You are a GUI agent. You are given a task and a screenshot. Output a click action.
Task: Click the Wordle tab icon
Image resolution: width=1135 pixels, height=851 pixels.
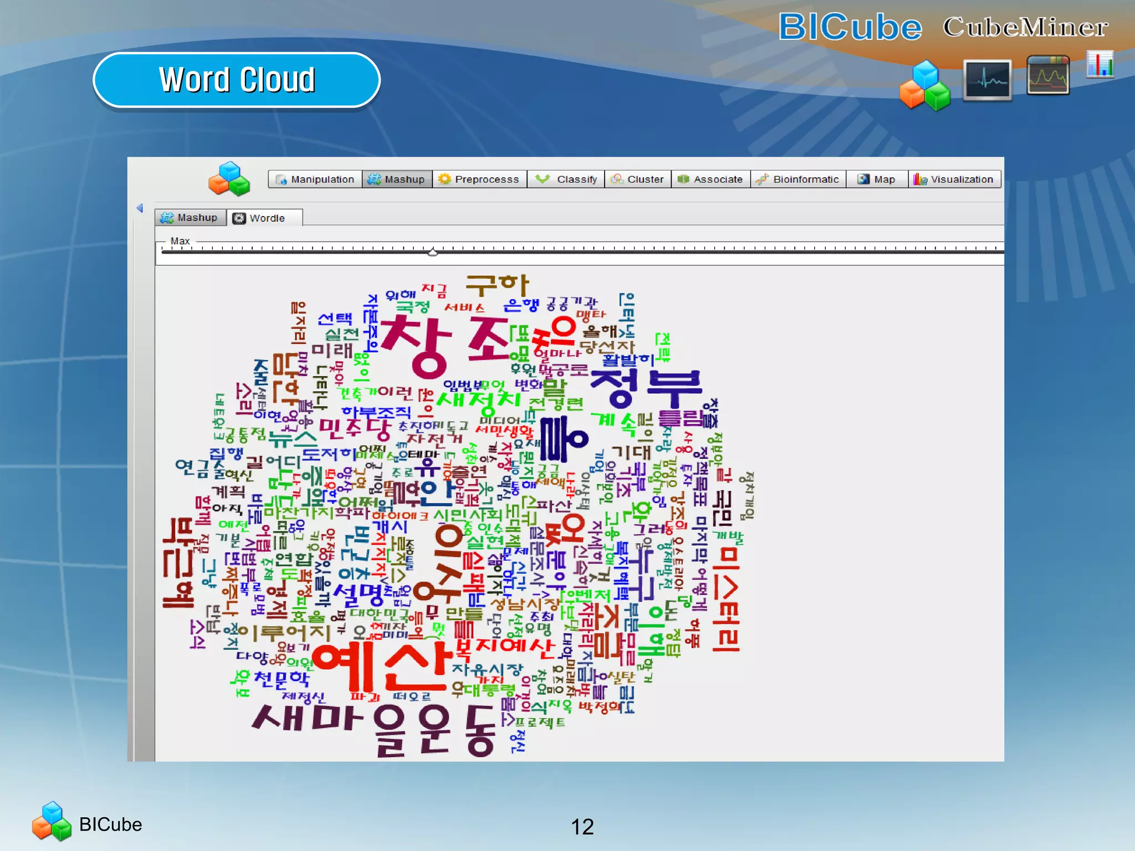pyautogui.click(x=239, y=218)
